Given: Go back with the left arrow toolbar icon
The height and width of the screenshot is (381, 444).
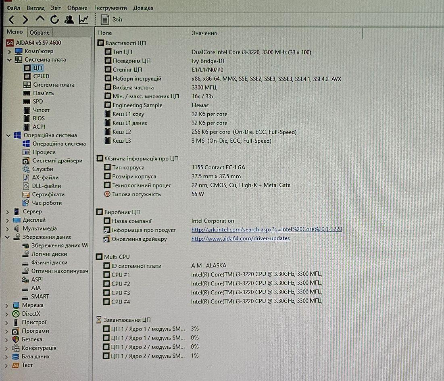Looking at the screenshot, I should (11, 19).
